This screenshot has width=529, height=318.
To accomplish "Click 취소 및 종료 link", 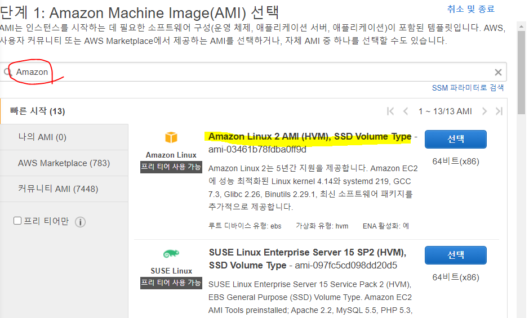I will pos(470,9).
